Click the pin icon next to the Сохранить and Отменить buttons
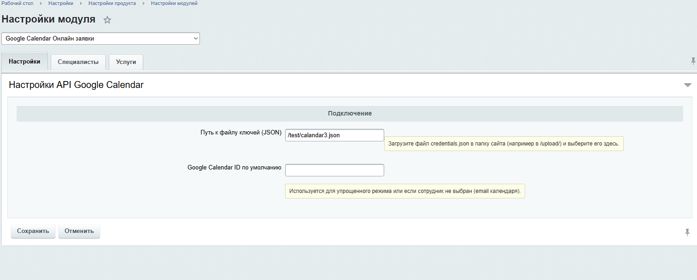The image size is (697, 280). coord(687,232)
